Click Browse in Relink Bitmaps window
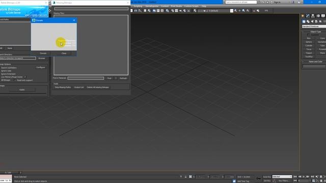The width and height of the screenshot is (326, 183). tap(42, 58)
